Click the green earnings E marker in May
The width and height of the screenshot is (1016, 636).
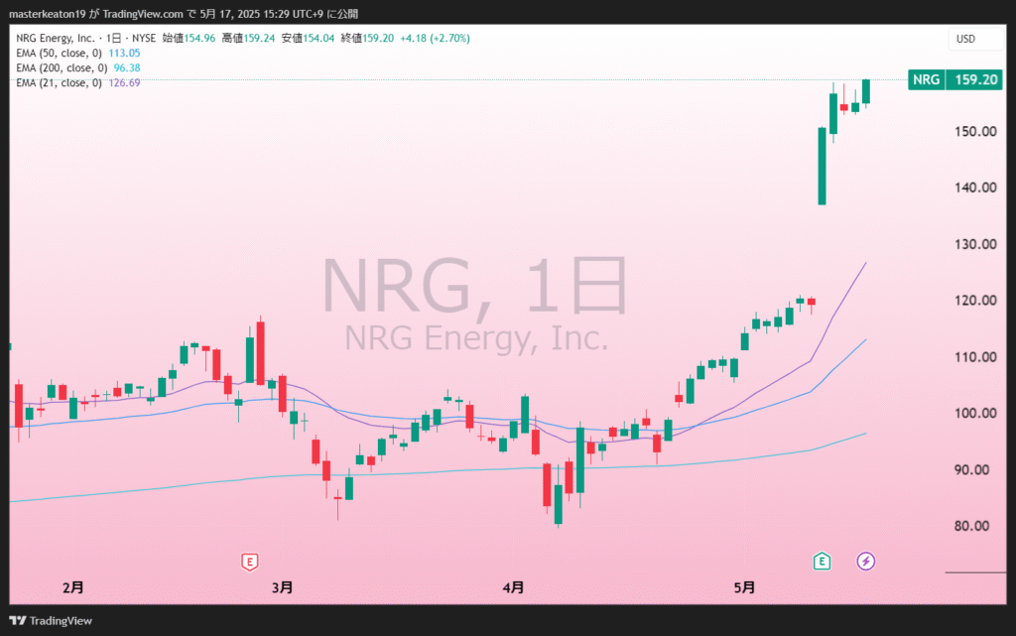click(822, 561)
